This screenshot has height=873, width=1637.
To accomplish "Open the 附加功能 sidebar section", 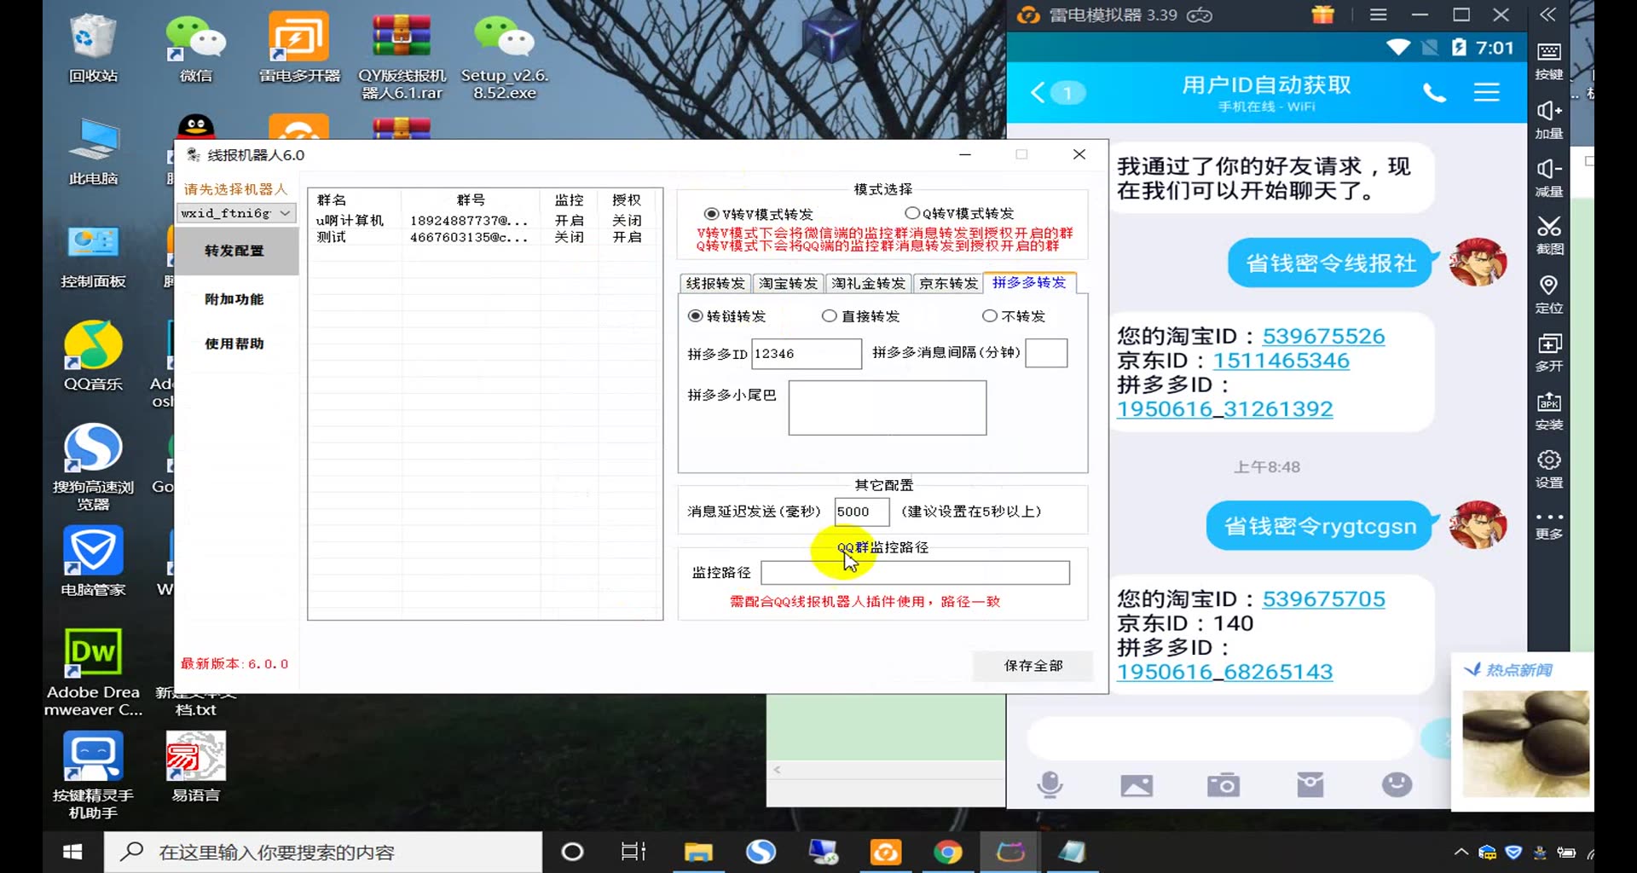I will click(x=234, y=299).
